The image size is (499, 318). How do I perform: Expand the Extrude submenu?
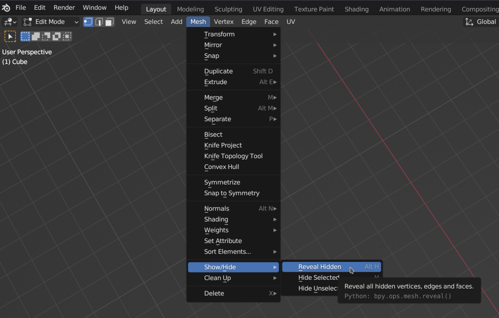pyautogui.click(x=234, y=82)
